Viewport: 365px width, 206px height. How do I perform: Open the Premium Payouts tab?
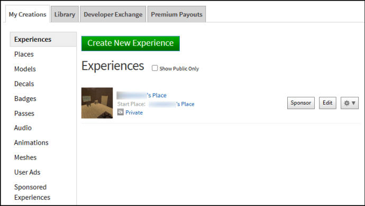click(x=177, y=14)
